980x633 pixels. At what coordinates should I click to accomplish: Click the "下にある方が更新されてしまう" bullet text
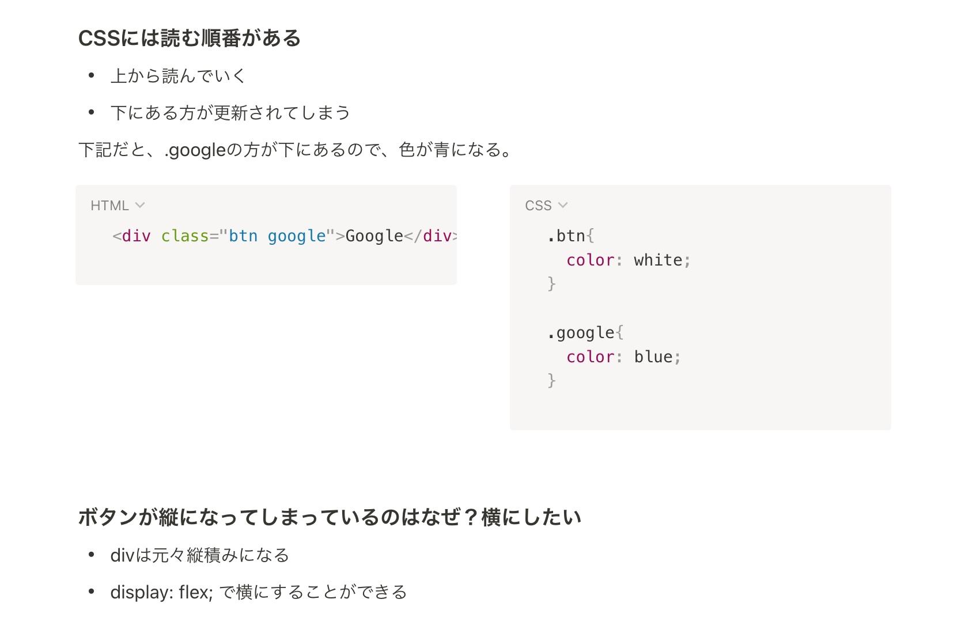click(x=230, y=113)
